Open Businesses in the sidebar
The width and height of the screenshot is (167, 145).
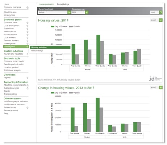(9, 29)
